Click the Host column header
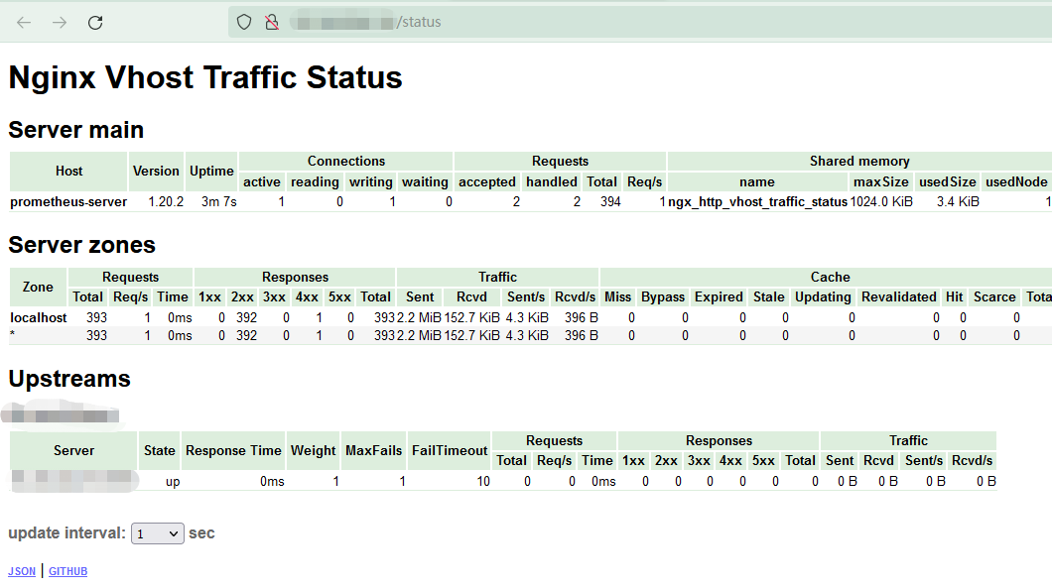 [x=68, y=171]
